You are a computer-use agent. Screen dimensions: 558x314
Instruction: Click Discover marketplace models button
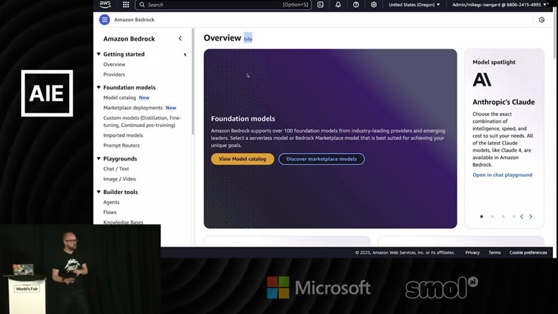coord(321,159)
